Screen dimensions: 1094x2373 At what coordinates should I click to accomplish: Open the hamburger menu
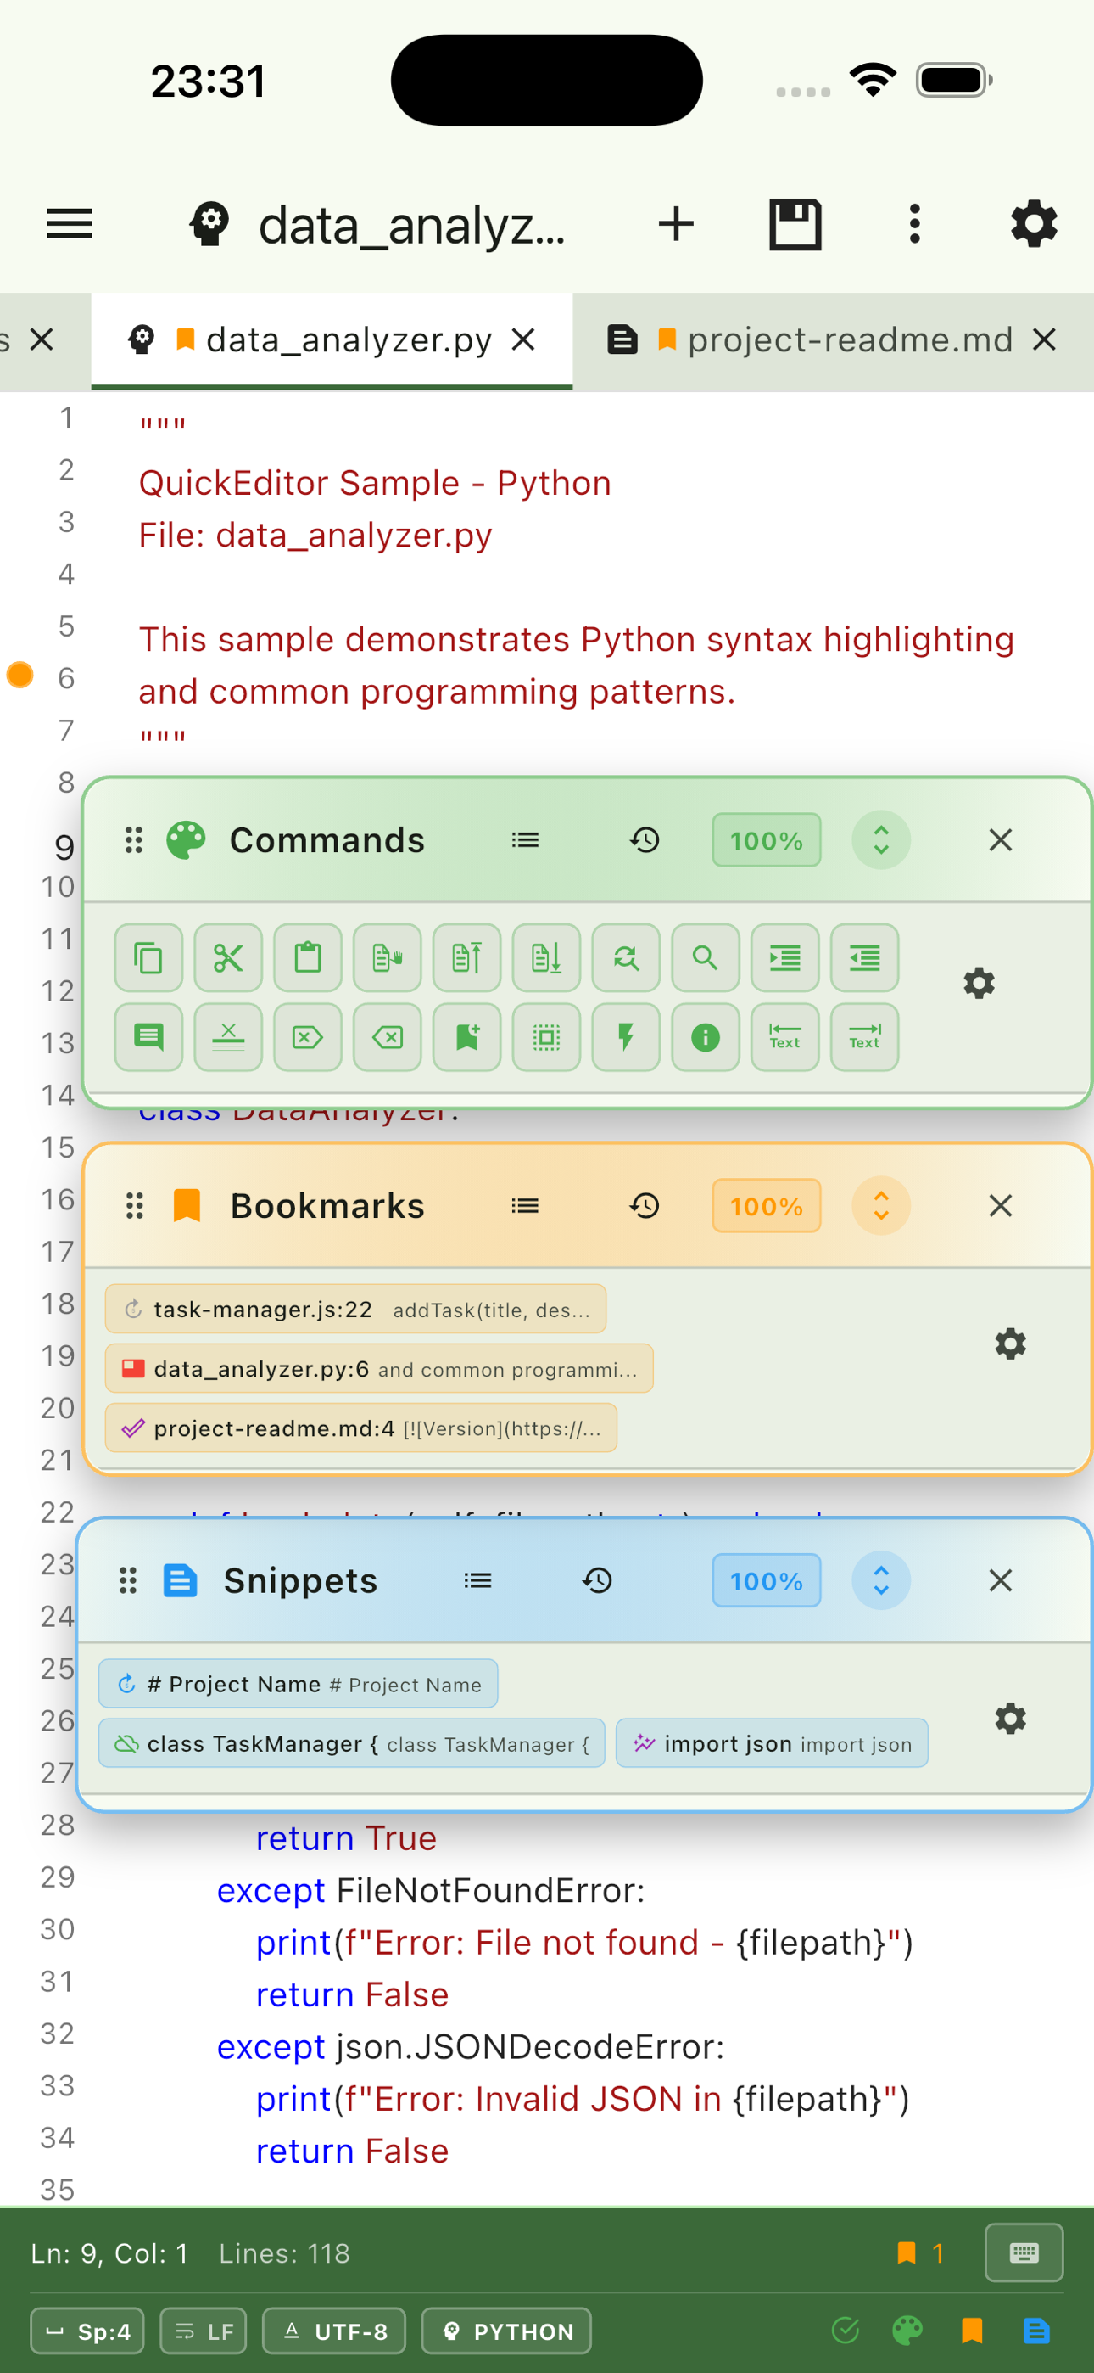click(x=70, y=224)
